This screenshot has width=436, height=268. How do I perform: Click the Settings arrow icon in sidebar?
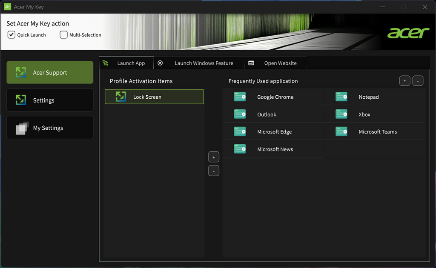click(21, 100)
